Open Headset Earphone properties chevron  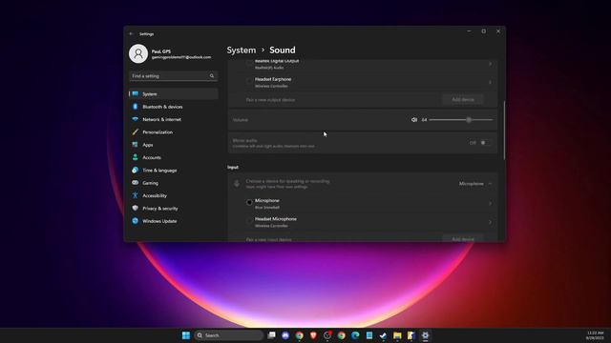(x=490, y=82)
